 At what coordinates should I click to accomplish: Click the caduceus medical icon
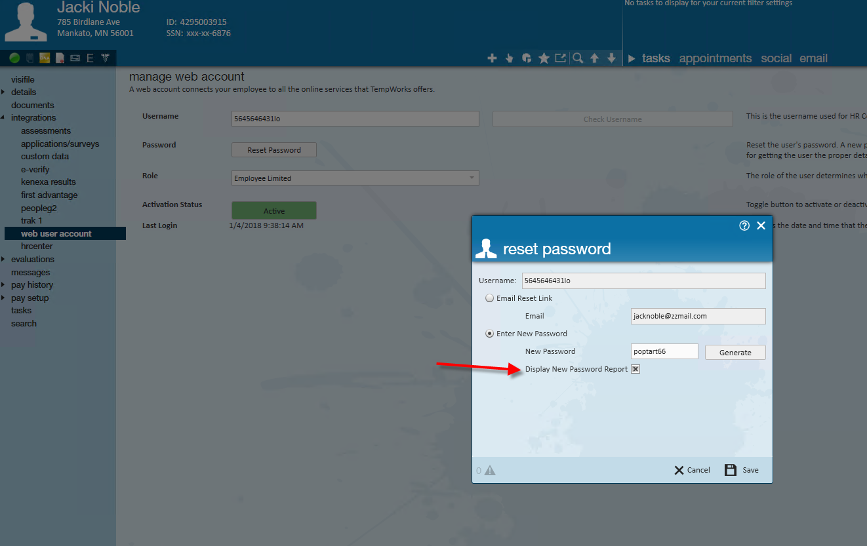pos(105,58)
